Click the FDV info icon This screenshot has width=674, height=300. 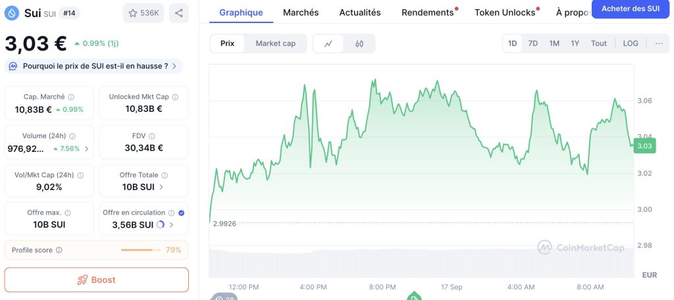pos(152,136)
